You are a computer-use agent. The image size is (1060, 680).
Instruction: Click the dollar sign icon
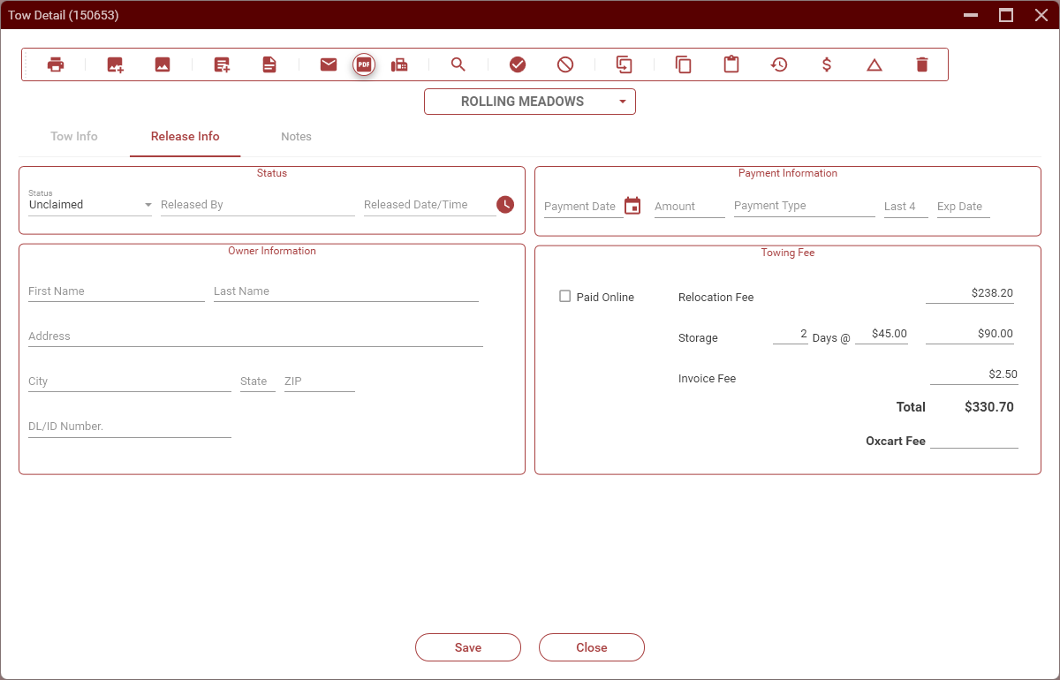[x=827, y=64]
